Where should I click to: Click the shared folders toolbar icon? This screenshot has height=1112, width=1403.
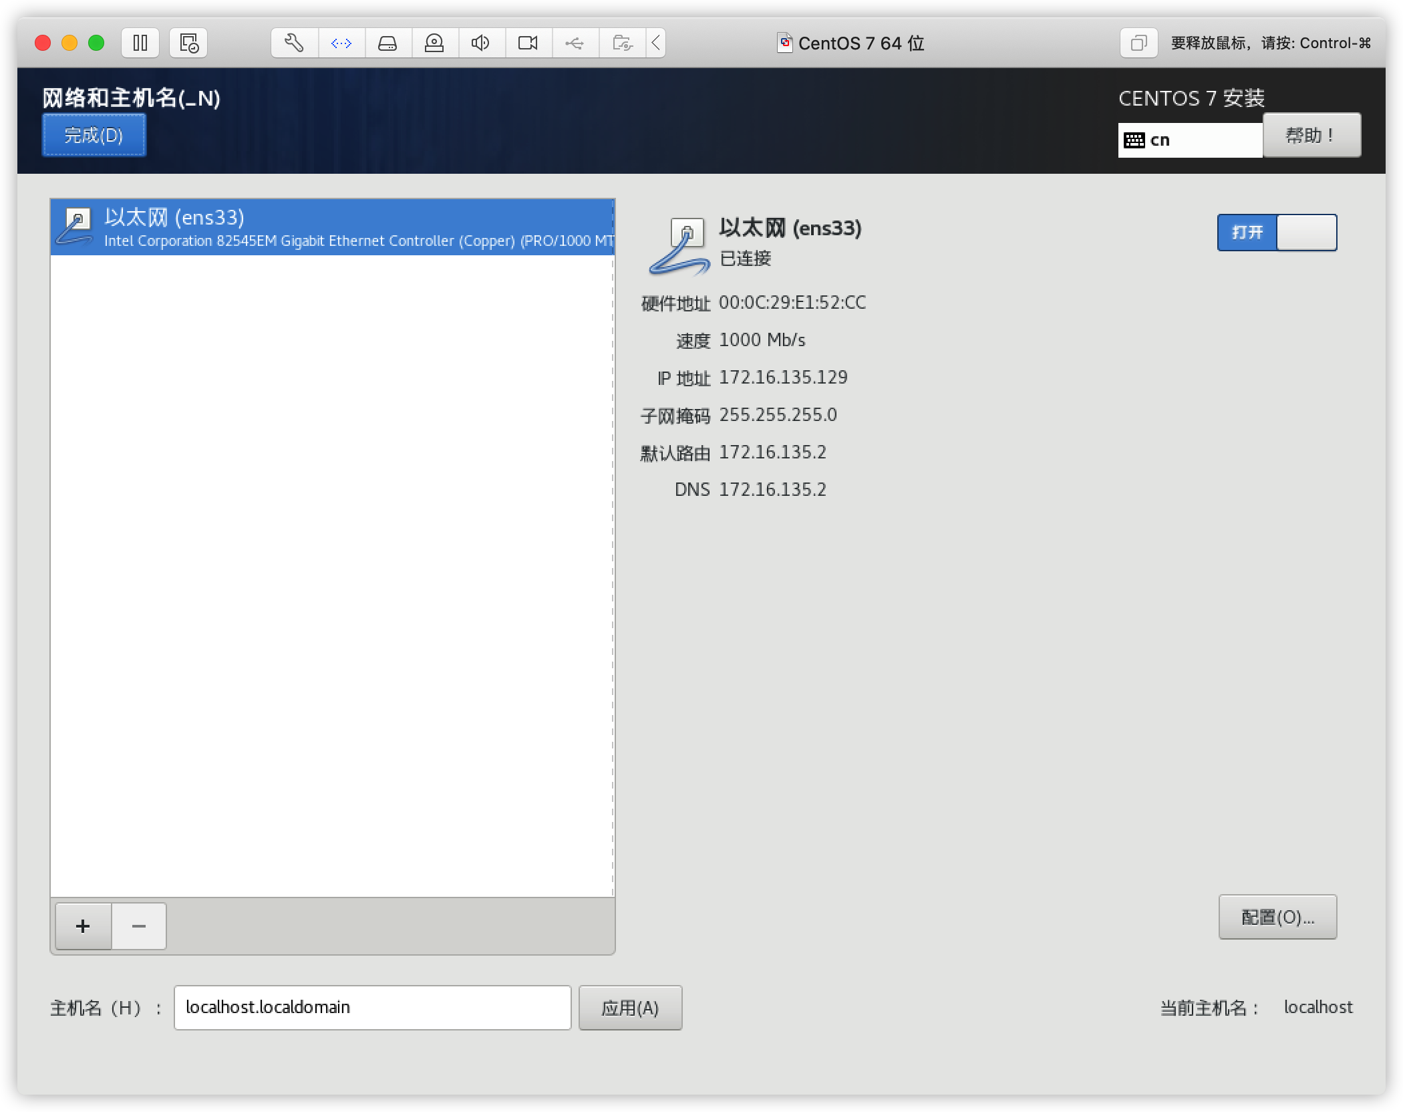coord(622,43)
